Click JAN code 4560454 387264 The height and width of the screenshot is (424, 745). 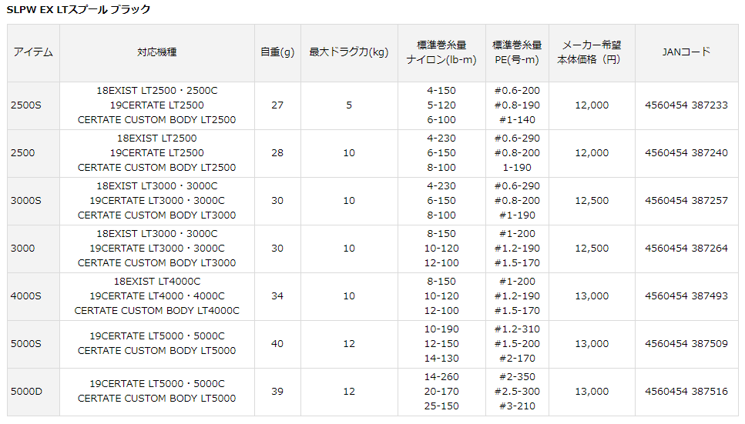coord(686,249)
